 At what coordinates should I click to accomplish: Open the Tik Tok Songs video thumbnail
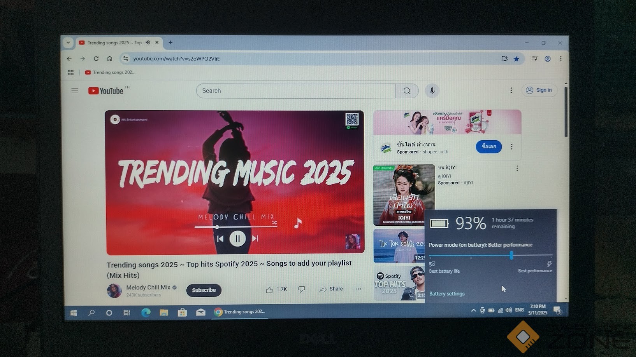coord(399,246)
